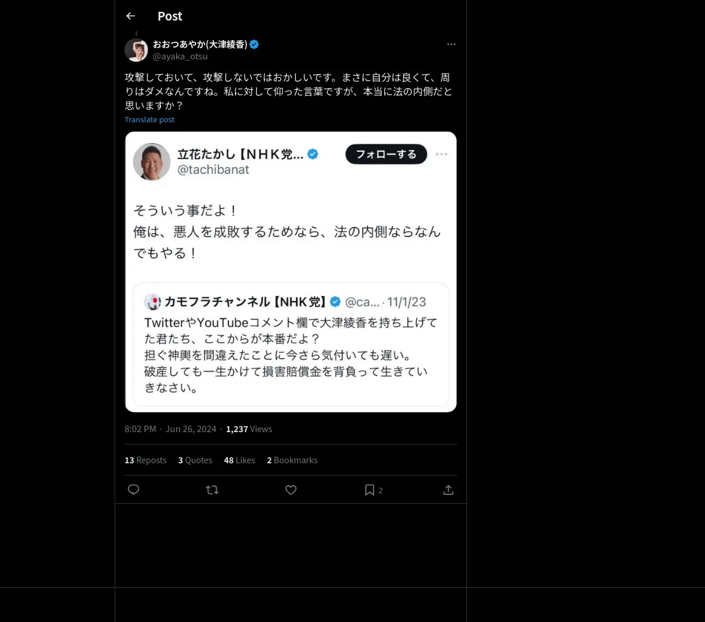Viewport: 705px width, 622px height.
Task: Click the blue verified badge beside おおつあやか
Action: coord(254,44)
